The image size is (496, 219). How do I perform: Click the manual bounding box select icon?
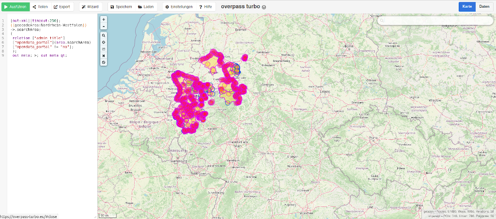(x=104, y=49)
